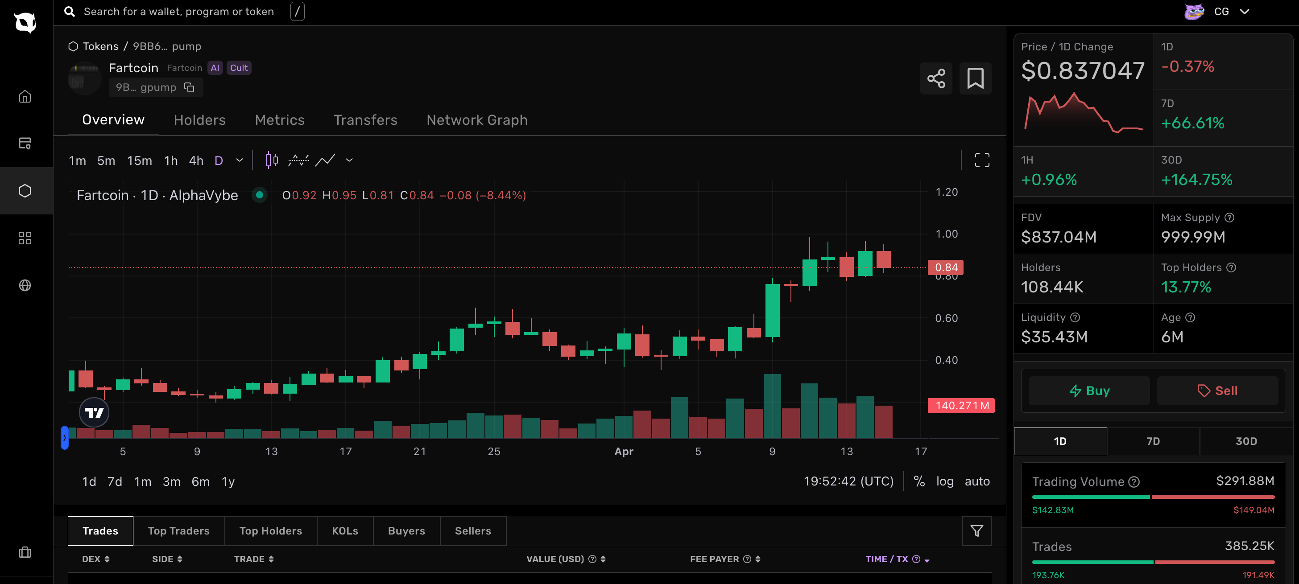Sort trades by SIDE column

click(167, 559)
